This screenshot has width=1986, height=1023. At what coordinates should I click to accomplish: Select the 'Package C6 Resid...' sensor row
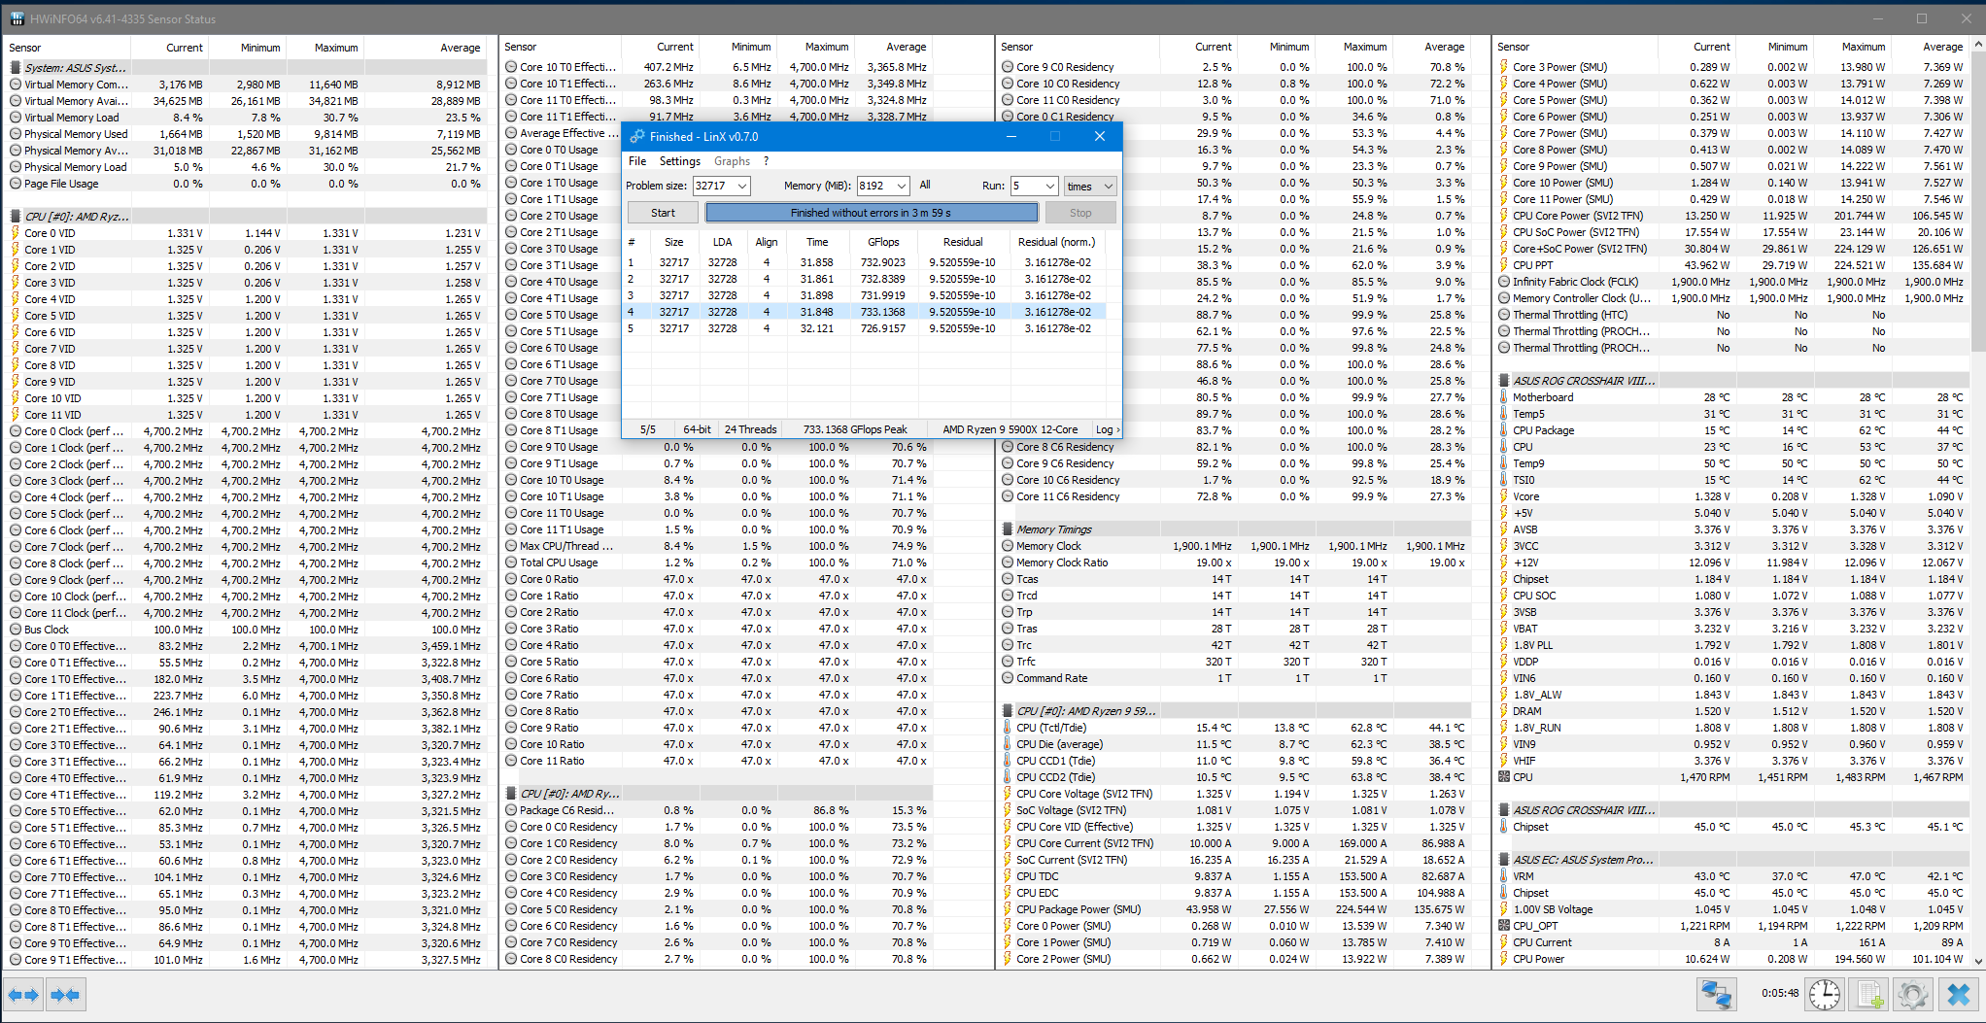[716, 810]
